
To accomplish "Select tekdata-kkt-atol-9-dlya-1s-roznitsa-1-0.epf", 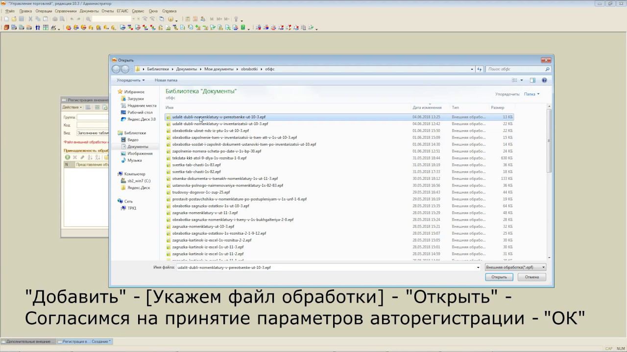I will [339, 158].
